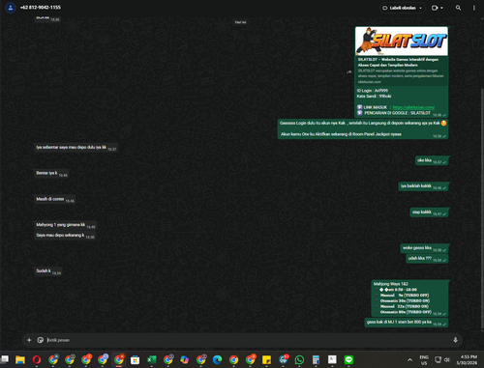Select the 'oke kka' outgoing message
Viewport: 484px width, 368px height.
point(432,160)
